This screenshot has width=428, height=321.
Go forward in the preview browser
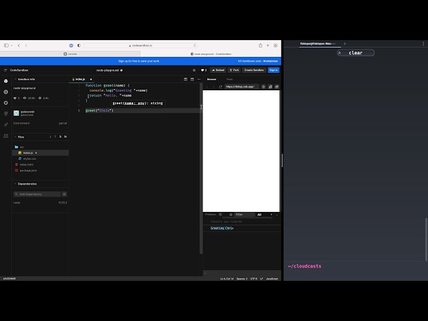214,87
